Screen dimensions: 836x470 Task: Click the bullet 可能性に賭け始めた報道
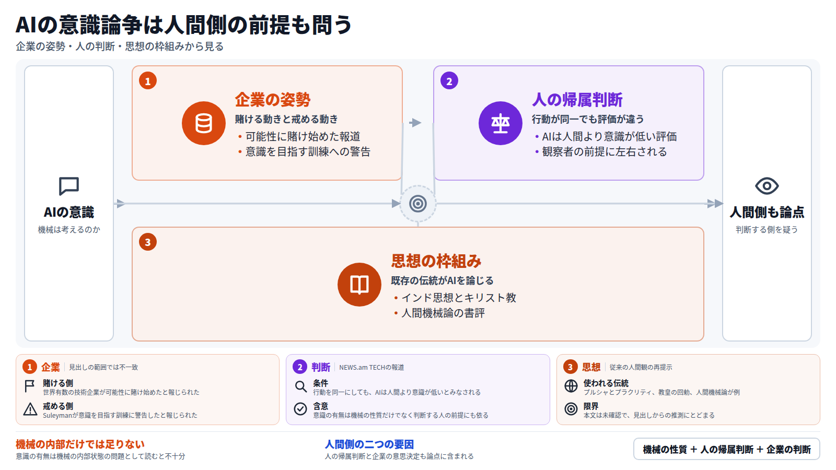pyautogui.click(x=303, y=136)
